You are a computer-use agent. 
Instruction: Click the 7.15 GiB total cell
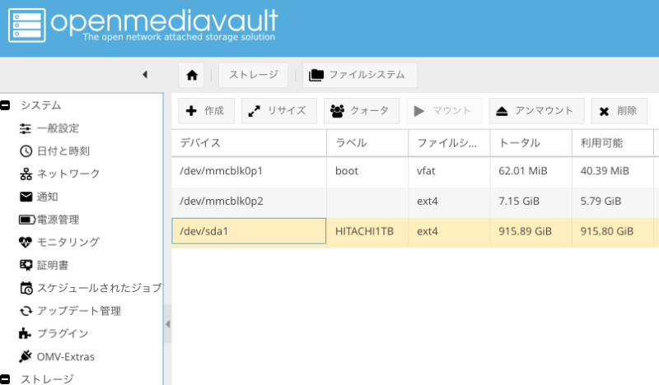click(530, 201)
